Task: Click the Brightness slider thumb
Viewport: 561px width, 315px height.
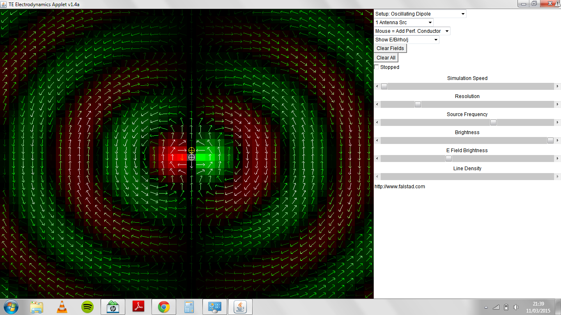Action: point(550,141)
